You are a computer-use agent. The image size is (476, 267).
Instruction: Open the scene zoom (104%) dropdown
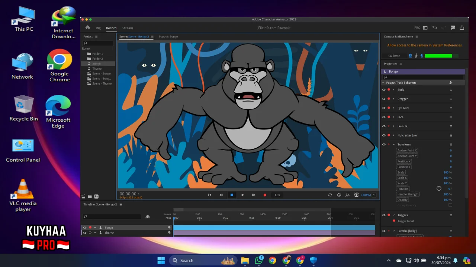click(374, 195)
